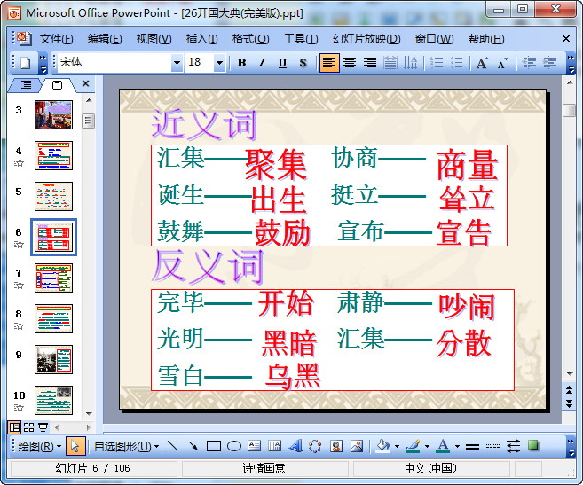Open the 编辑 menu
This screenshot has height=485, width=583.
coord(105,39)
